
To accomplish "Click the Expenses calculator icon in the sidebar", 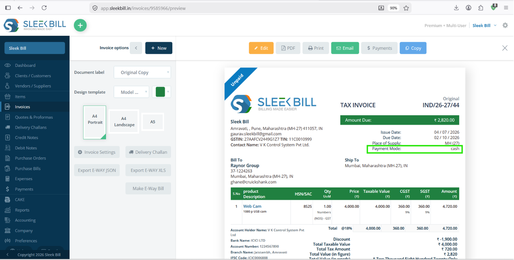I will tap(8, 179).
